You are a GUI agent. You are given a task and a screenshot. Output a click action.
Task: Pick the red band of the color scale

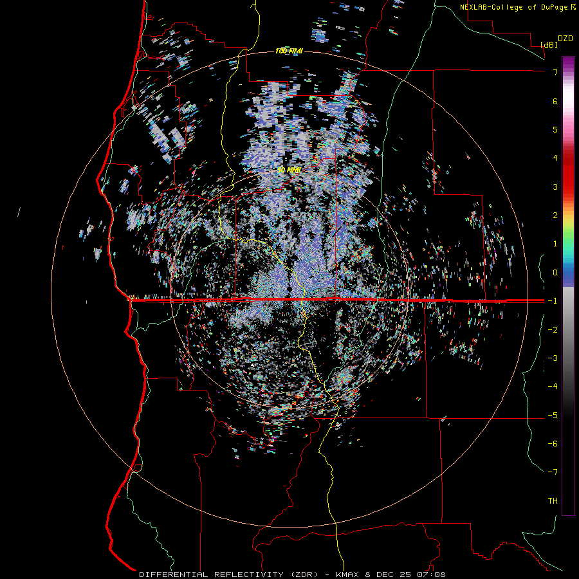click(x=568, y=174)
